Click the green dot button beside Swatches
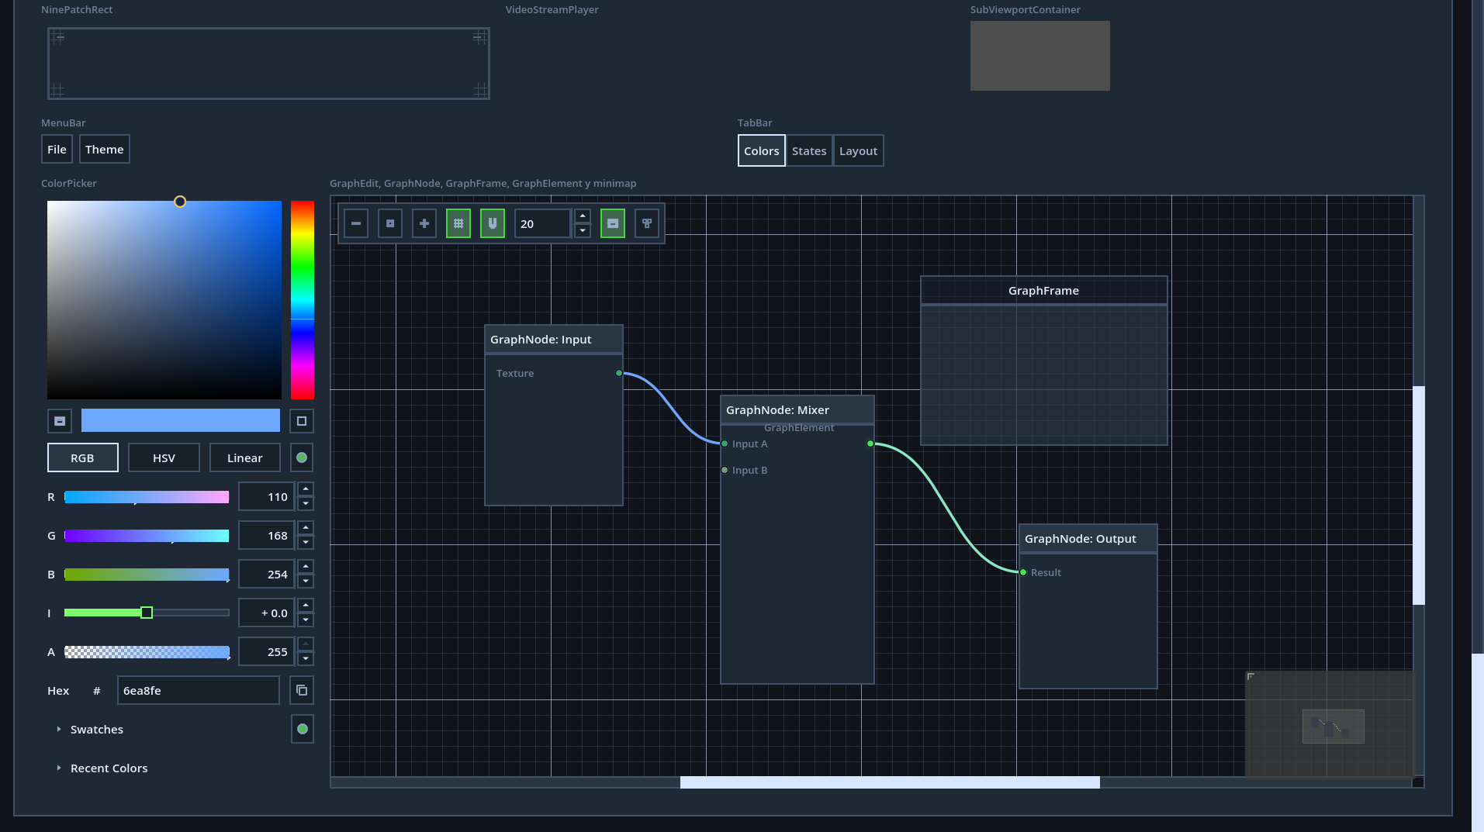The height and width of the screenshot is (832, 1484). tap(303, 729)
